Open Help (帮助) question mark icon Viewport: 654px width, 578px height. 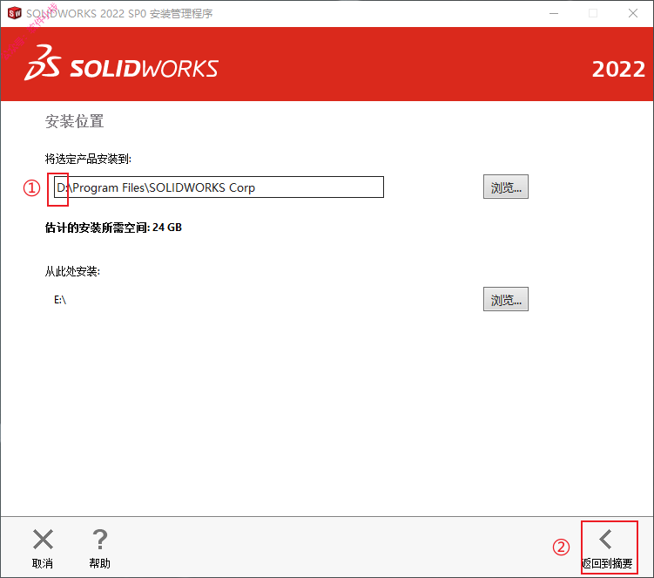(100, 540)
